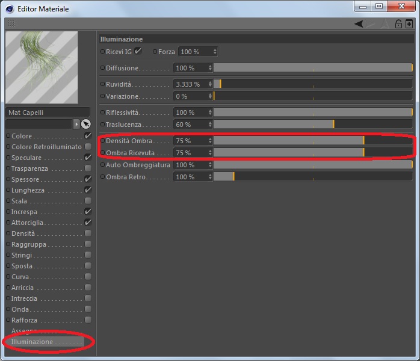Enable the Densità channel checkbox
420x361 pixels.
(88, 233)
